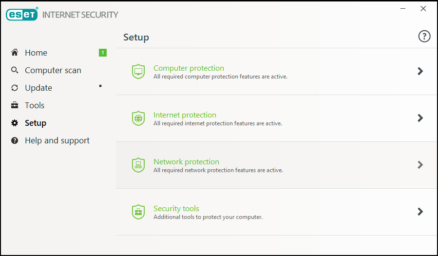Expand Computer protection with its chevron arrow
438x256 pixels.
click(x=420, y=71)
